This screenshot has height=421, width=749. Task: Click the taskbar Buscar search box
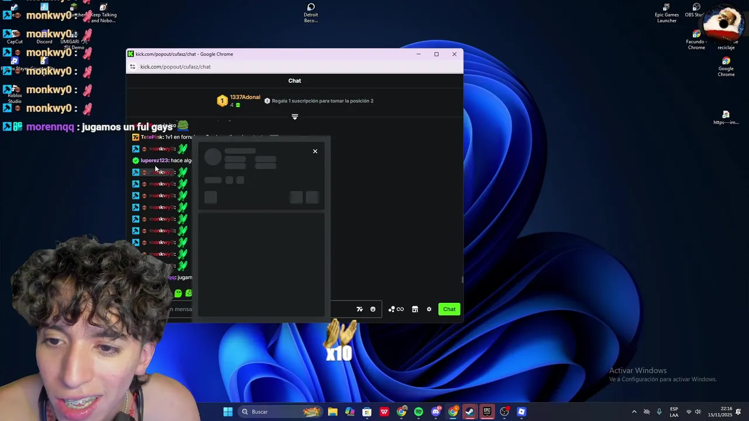coord(281,412)
